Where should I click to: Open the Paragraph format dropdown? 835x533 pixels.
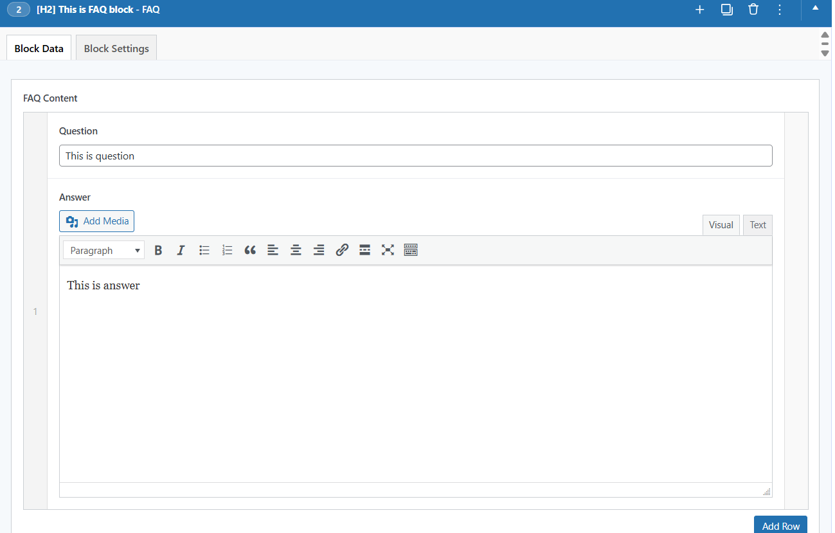coord(103,250)
